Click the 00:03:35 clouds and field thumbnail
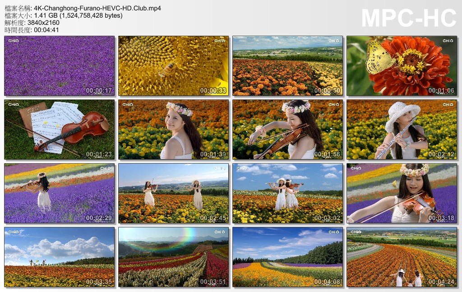This screenshot has width=462, height=292. (x=60, y=257)
